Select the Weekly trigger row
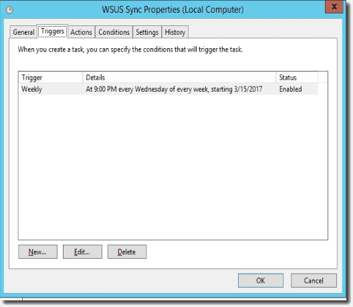 (169, 89)
